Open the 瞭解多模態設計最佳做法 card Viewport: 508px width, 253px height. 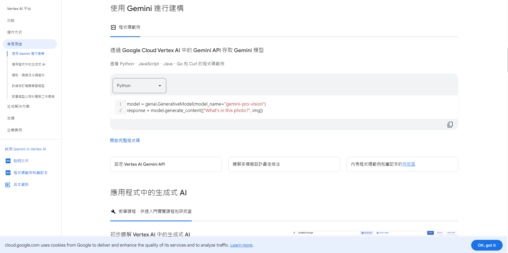(x=284, y=164)
